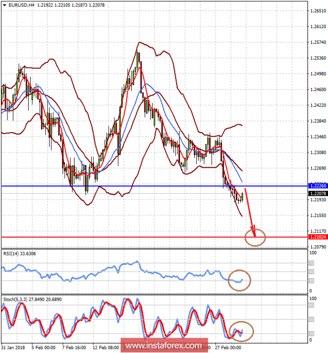Click the brown circle at the price target
Screen dimensions: 328x353
coord(255,237)
